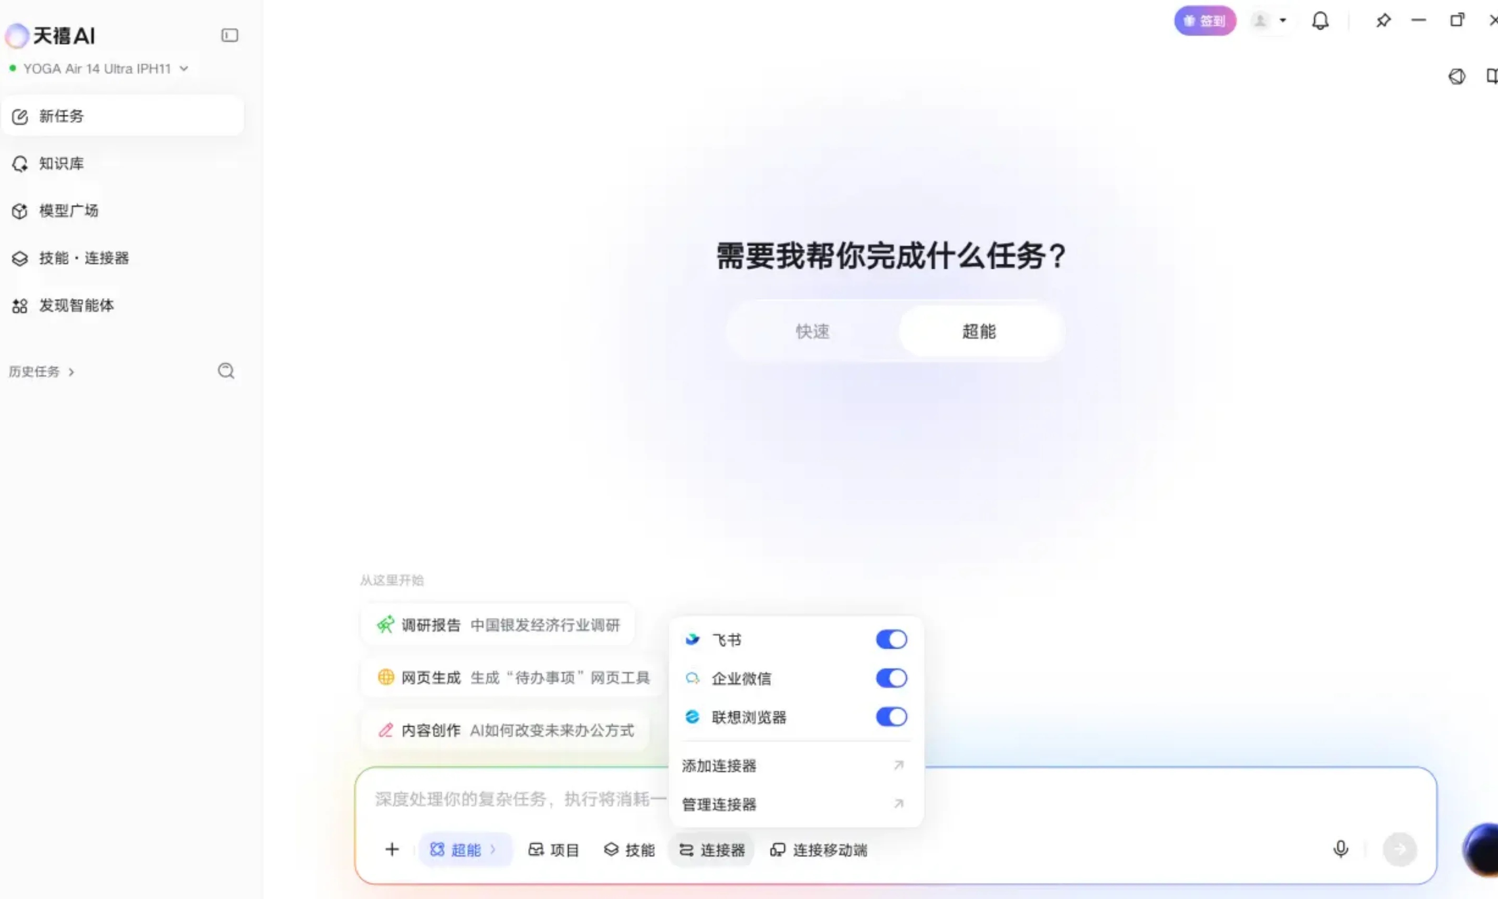
Task: Pin the window with pushpin icon
Action: pos(1383,20)
